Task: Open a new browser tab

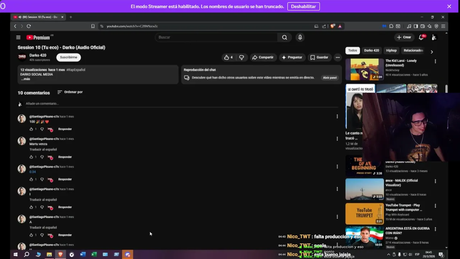Action: point(71,17)
